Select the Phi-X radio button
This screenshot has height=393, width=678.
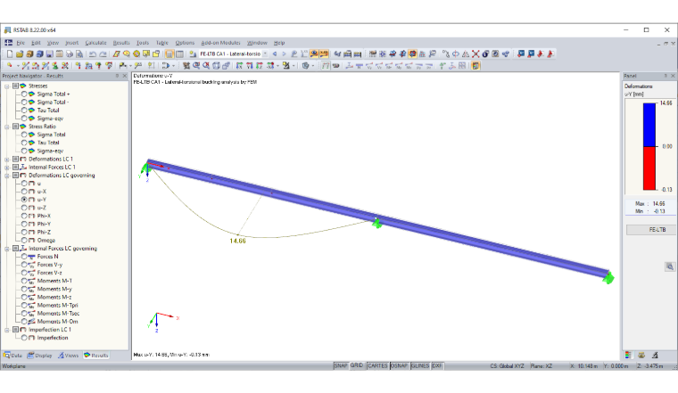[x=24, y=216]
